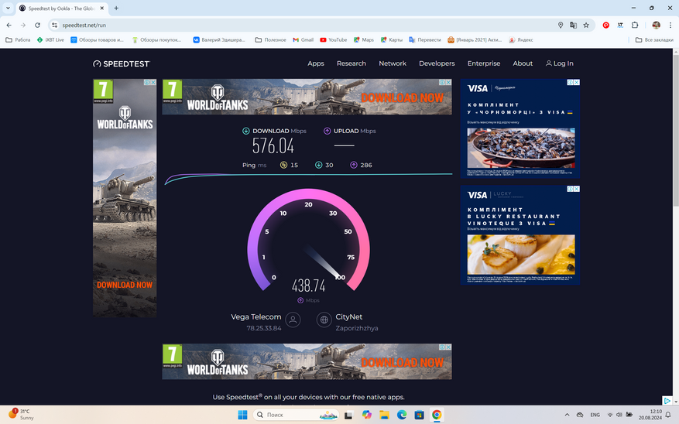Open the Яндекс bookmark
Viewport: 679px width, 424px height.
521,39
